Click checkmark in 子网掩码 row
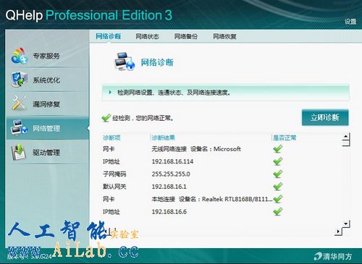 tap(278, 174)
